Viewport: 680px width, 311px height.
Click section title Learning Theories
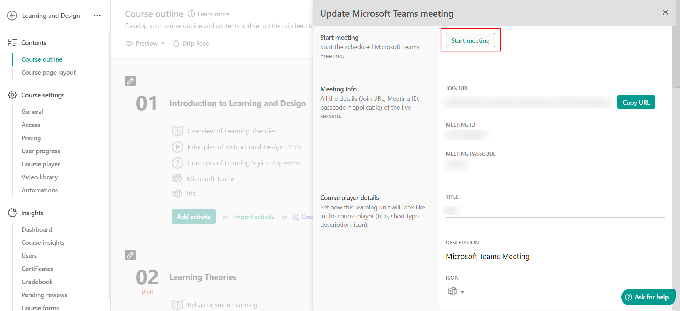pos(203,277)
